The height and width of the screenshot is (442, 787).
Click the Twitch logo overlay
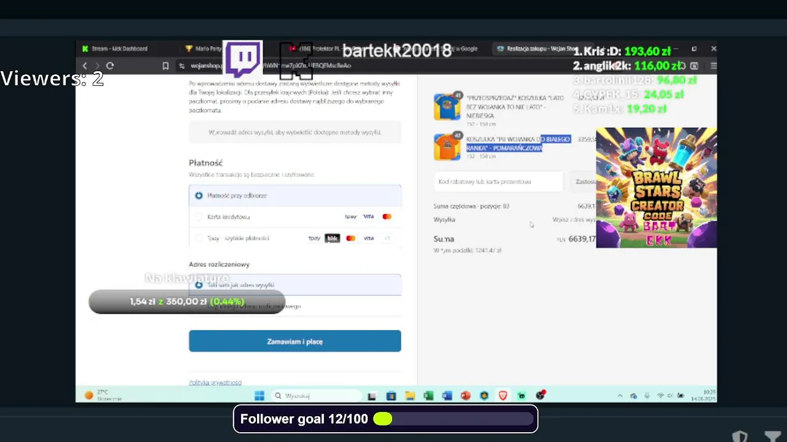pyautogui.click(x=243, y=60)
